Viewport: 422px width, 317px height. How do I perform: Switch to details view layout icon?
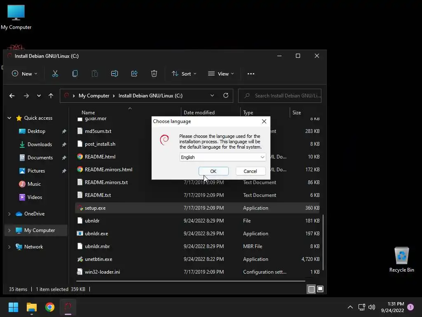coord(311,289)
